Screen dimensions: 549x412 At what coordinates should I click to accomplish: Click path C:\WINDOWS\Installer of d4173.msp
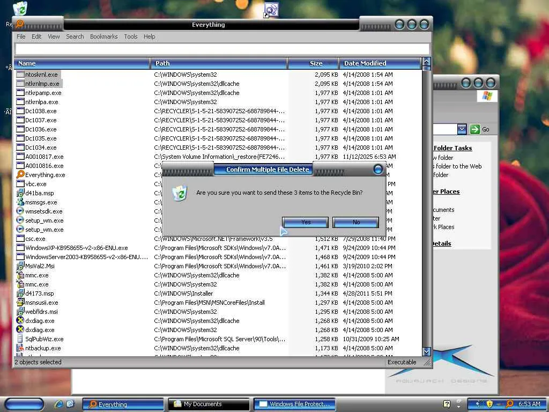pos(183,293)
